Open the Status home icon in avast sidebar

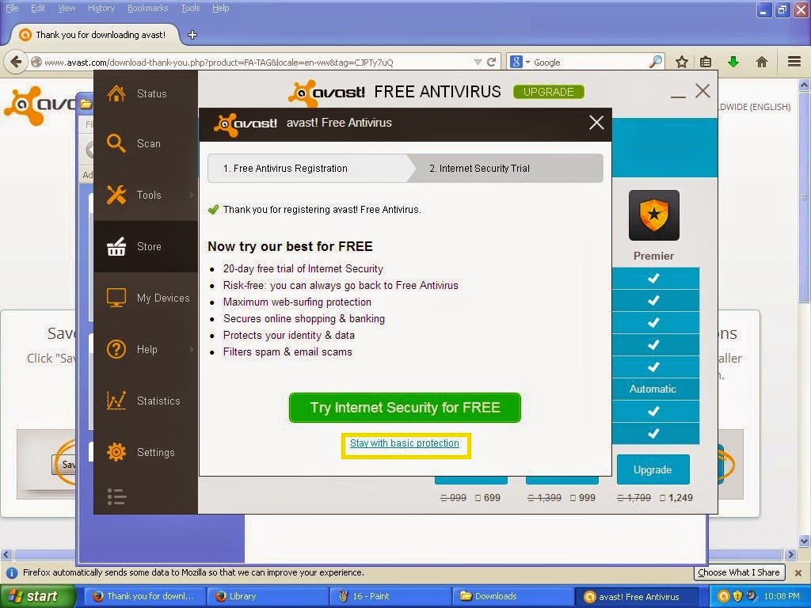pyautogui.click(x=116, y=93)
